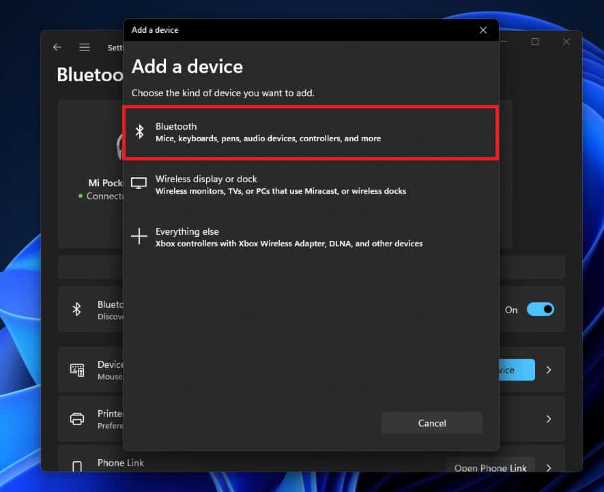Go back in Settings window
Screen dimensions: 604x492
tap(57, 47)
